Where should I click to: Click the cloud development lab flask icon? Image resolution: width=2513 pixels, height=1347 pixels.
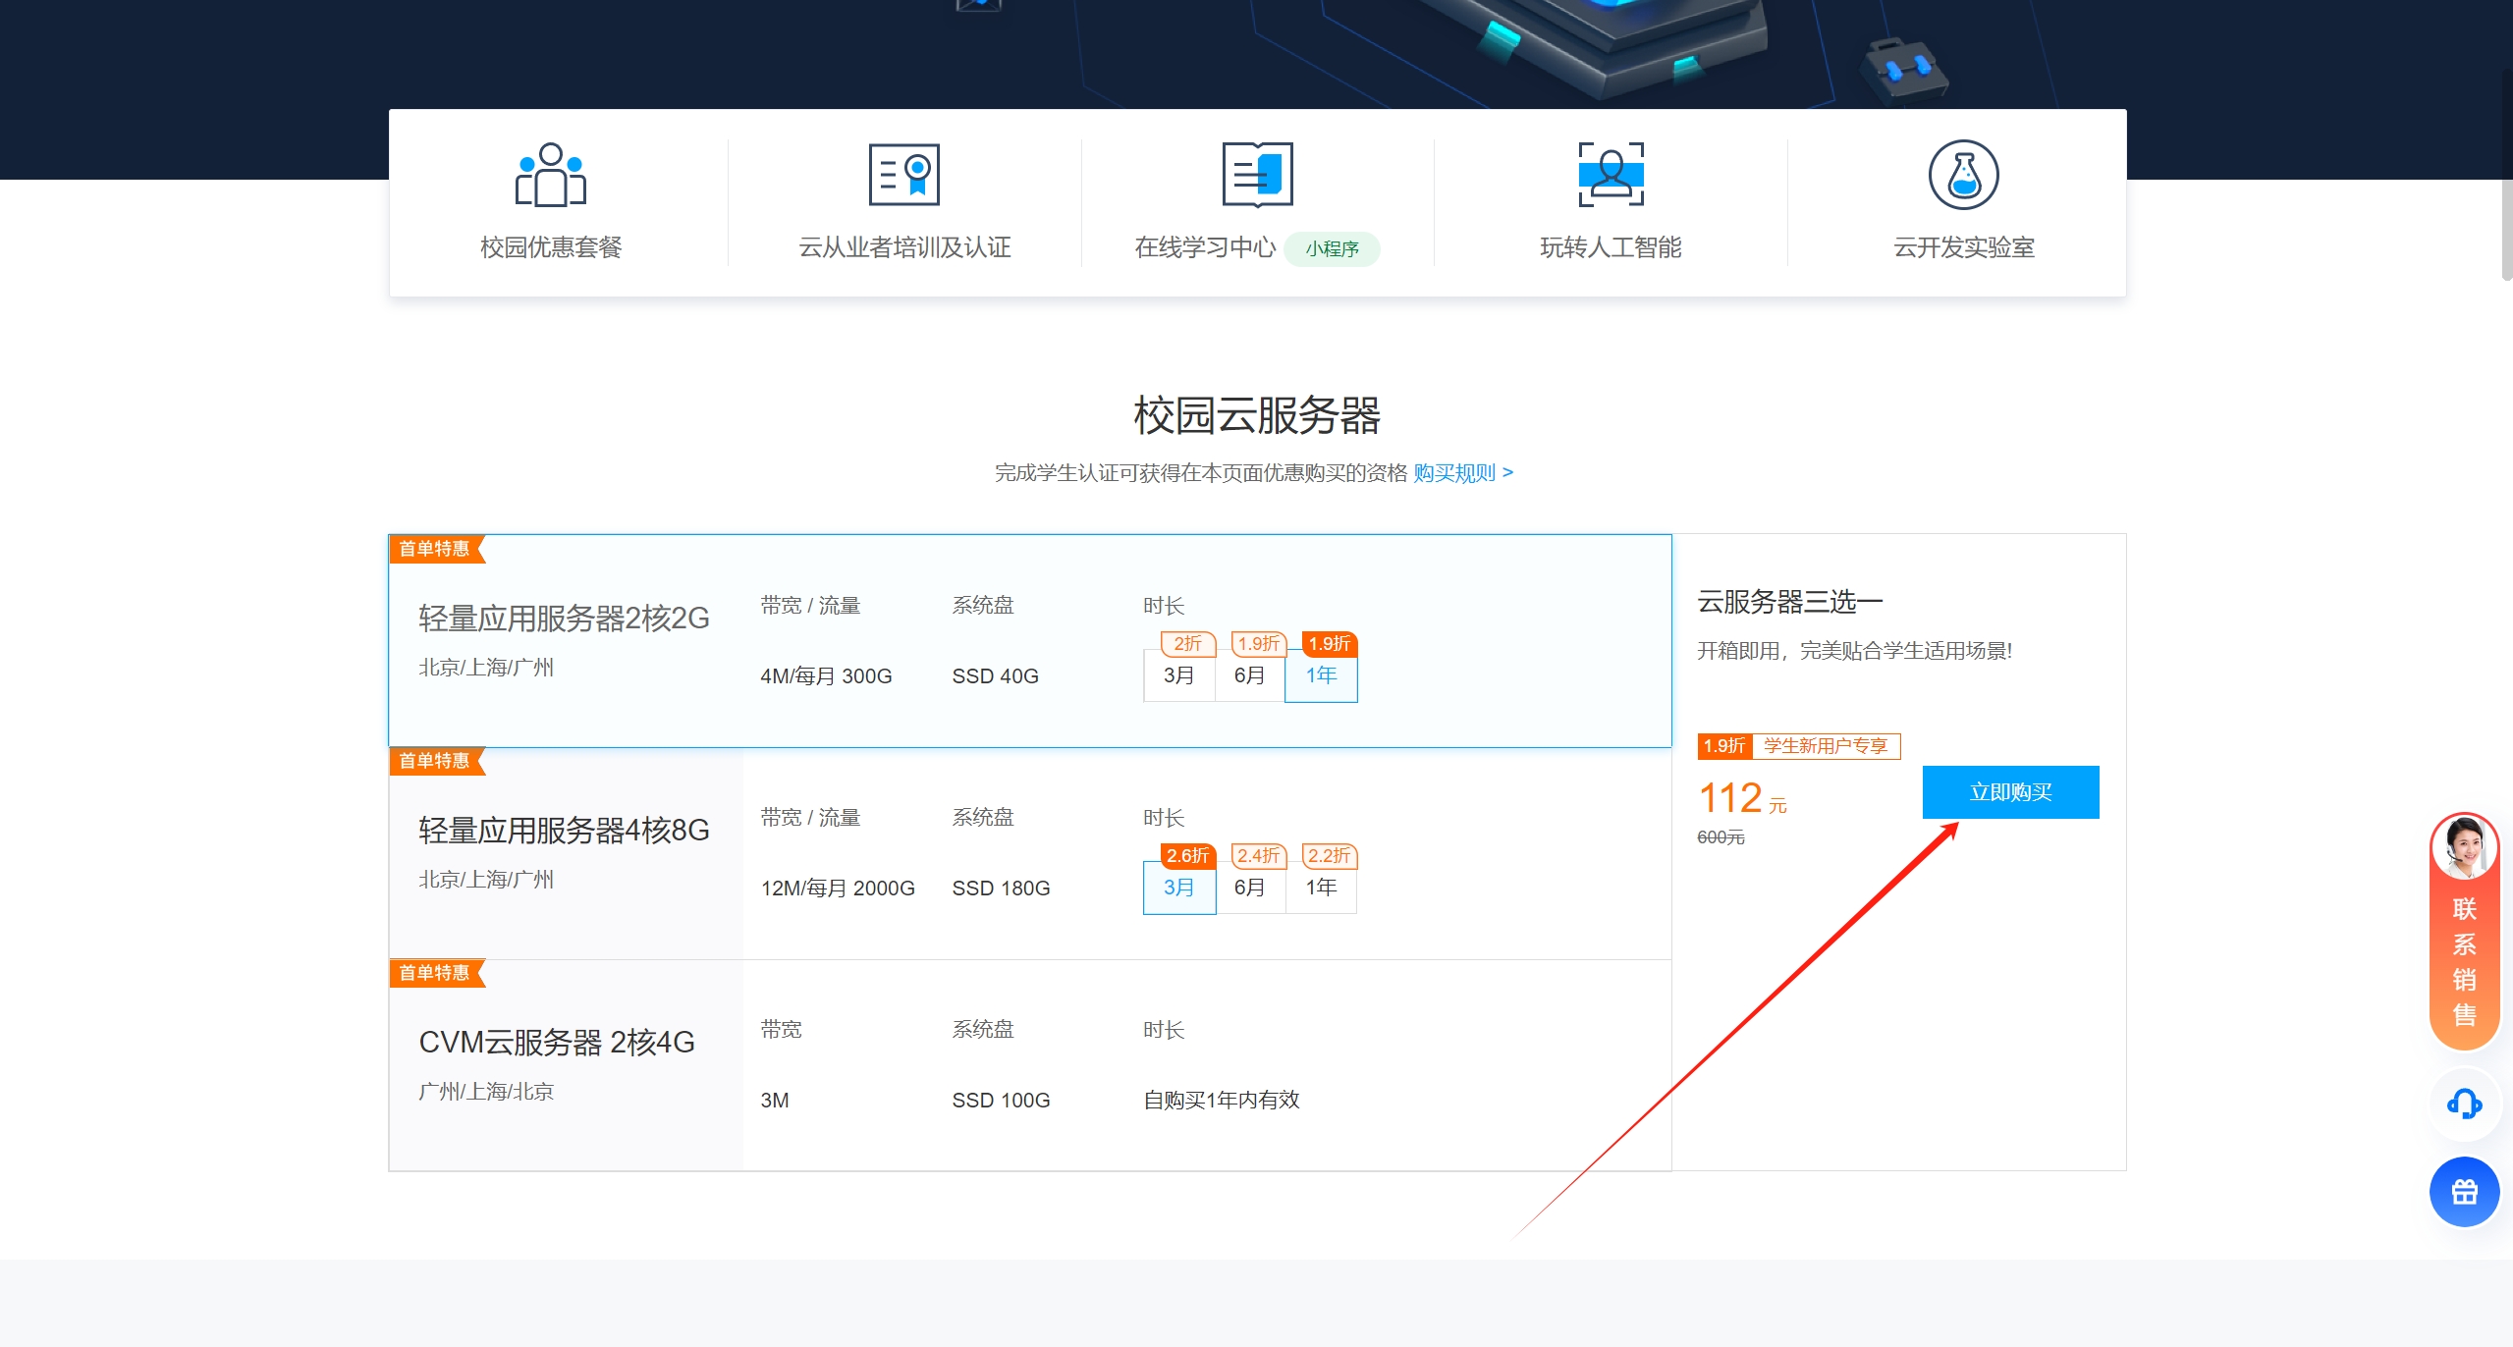tap(1963, 175)
